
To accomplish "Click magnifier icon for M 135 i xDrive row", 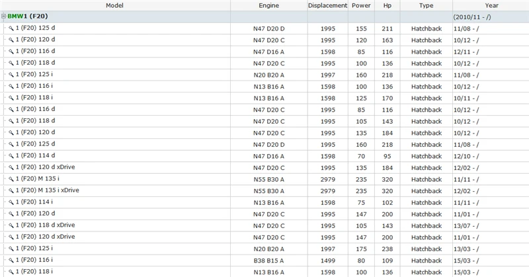I will pyautogui.click(x=11, y=190).
